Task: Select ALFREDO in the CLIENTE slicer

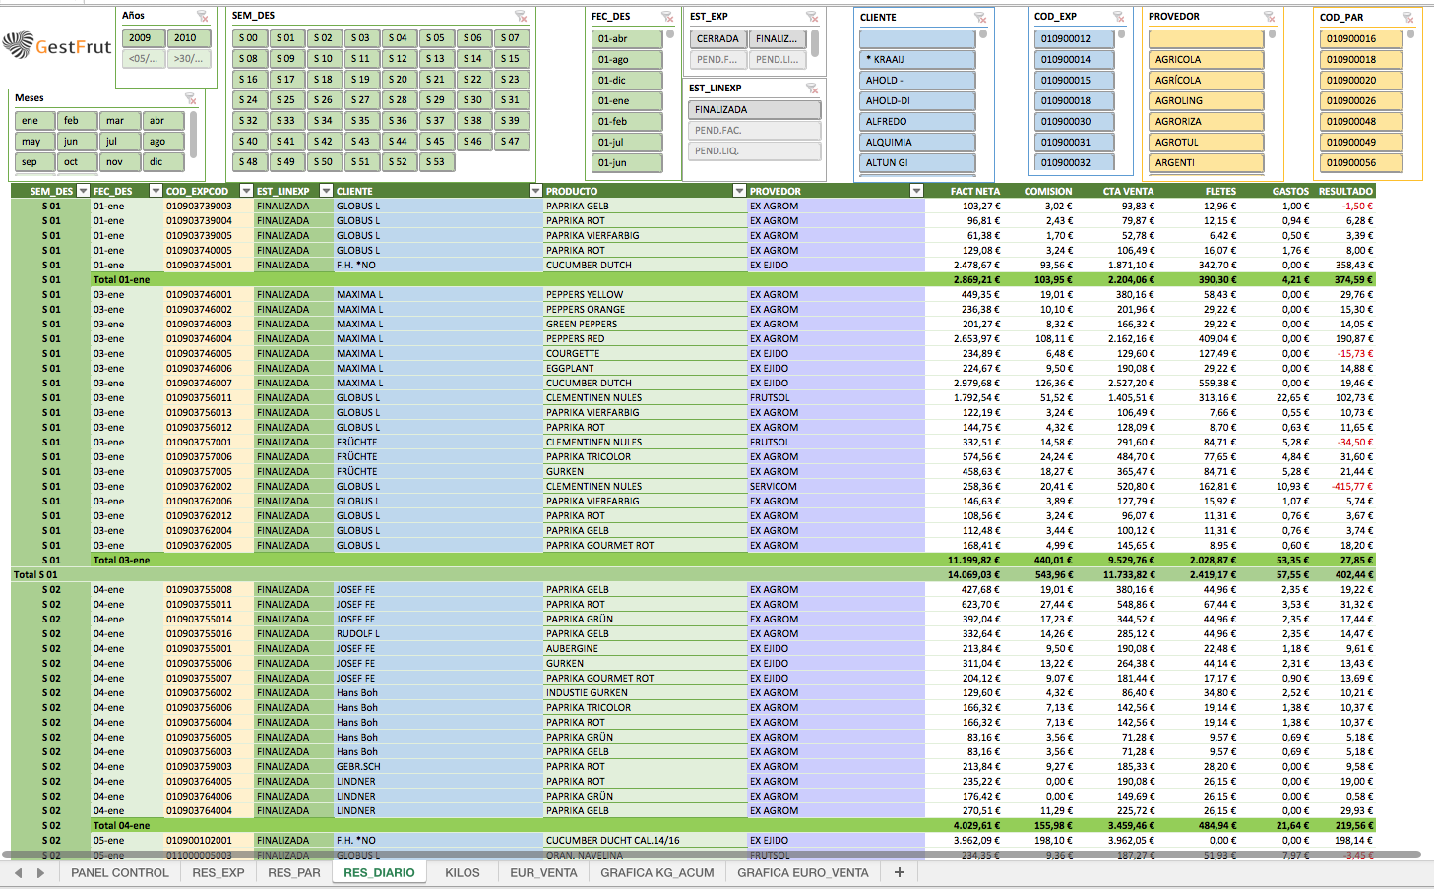Action: coord(916,122)
